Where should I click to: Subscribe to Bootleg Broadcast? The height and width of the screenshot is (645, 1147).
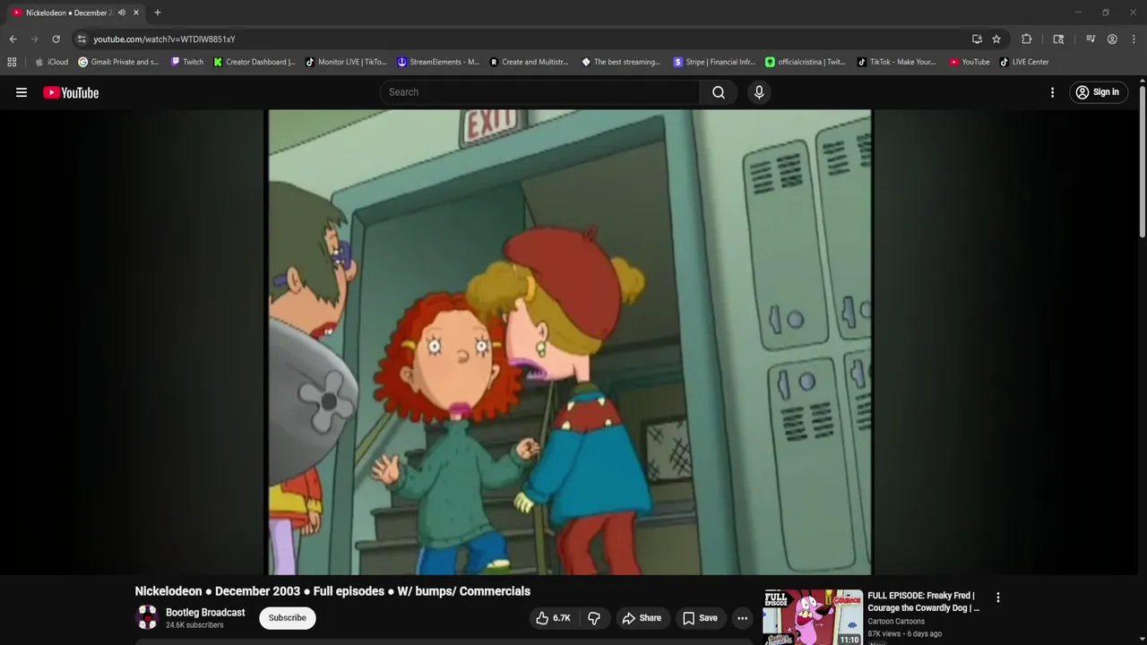tap(288, 617)
